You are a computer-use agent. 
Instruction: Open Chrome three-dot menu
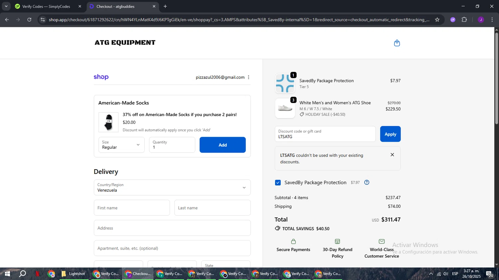[x=492, y=20]
